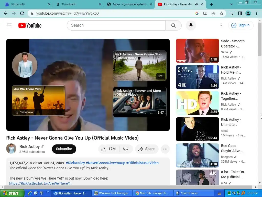Open the Are We There Yet? playlist card
The image size is (262, 197).
[x=38, y=101]
